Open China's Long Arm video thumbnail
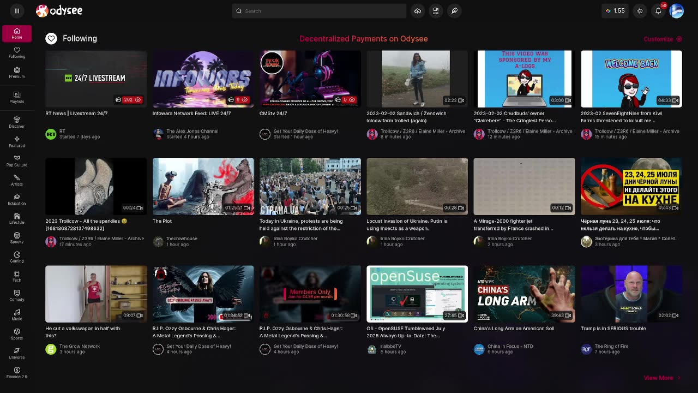698x393 pixels. [x=524, y=294]
